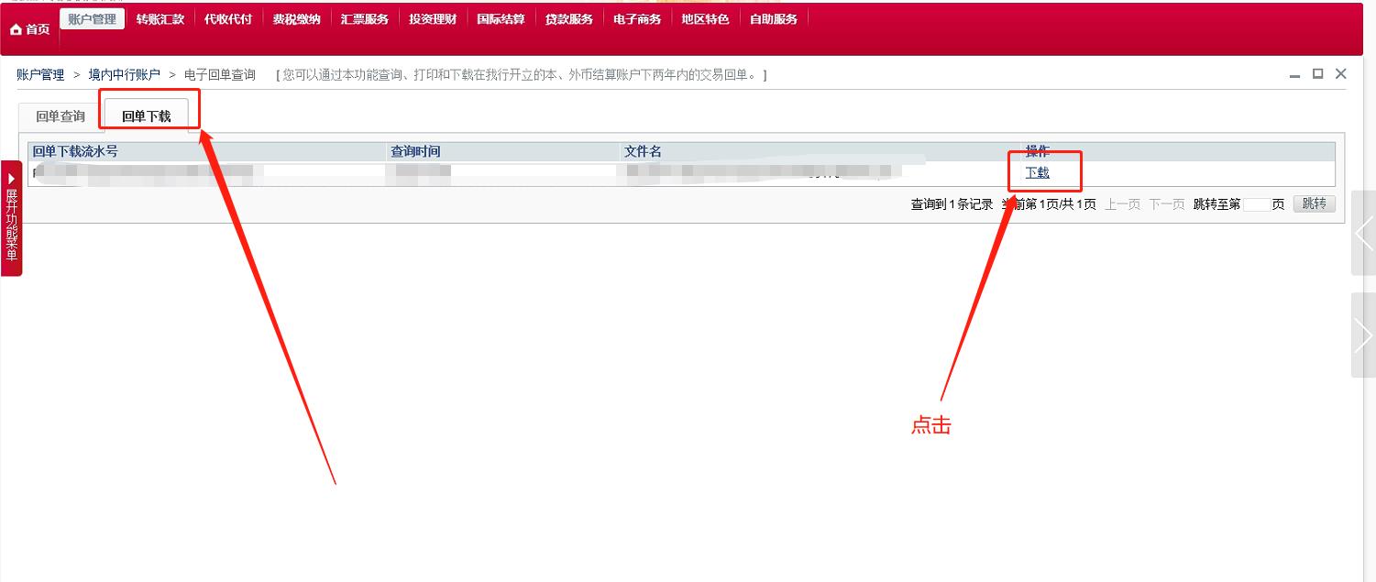Click the upper chevron arrow on right edge
Viewport: 1376px width, 582px height.
pyautogui.click(x=1363, y=236)
